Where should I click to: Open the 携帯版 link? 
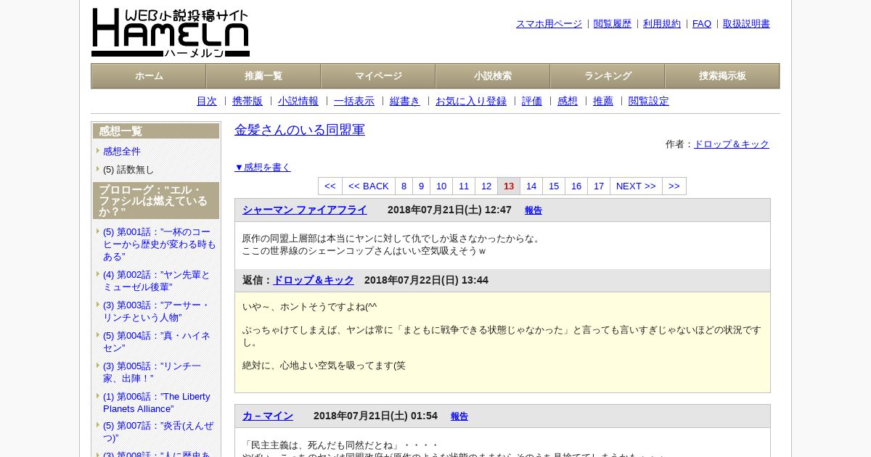(248, 102)
